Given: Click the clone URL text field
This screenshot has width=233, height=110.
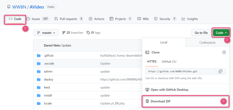Looking at the screenshot, I should [x=181, y=71].
